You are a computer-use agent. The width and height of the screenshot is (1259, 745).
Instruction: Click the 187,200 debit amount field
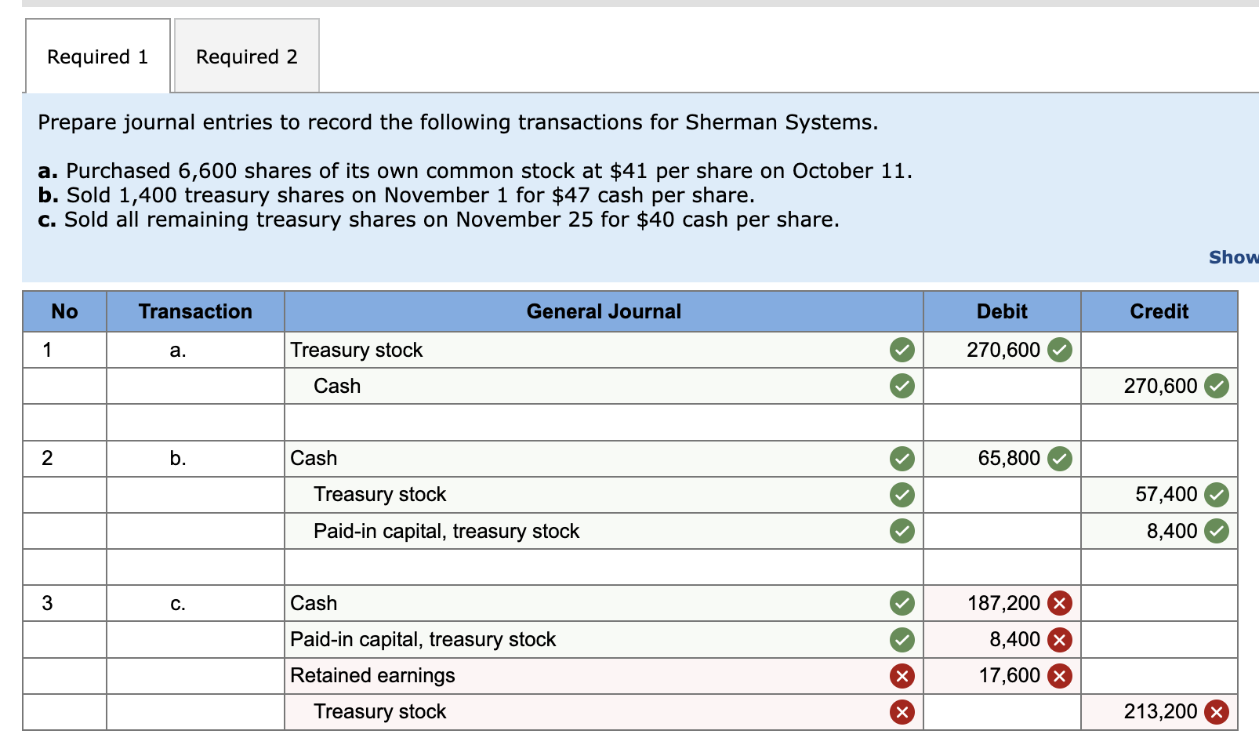click(x=1002, y=603)
